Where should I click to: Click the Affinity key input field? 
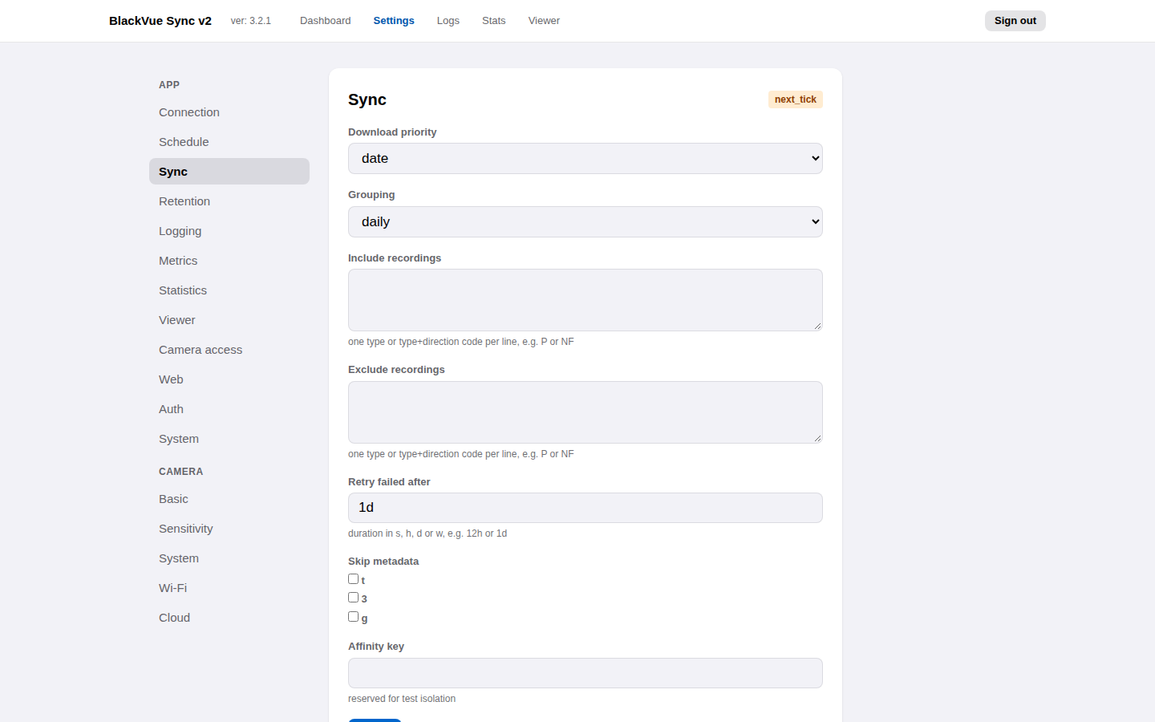point(586,673)
